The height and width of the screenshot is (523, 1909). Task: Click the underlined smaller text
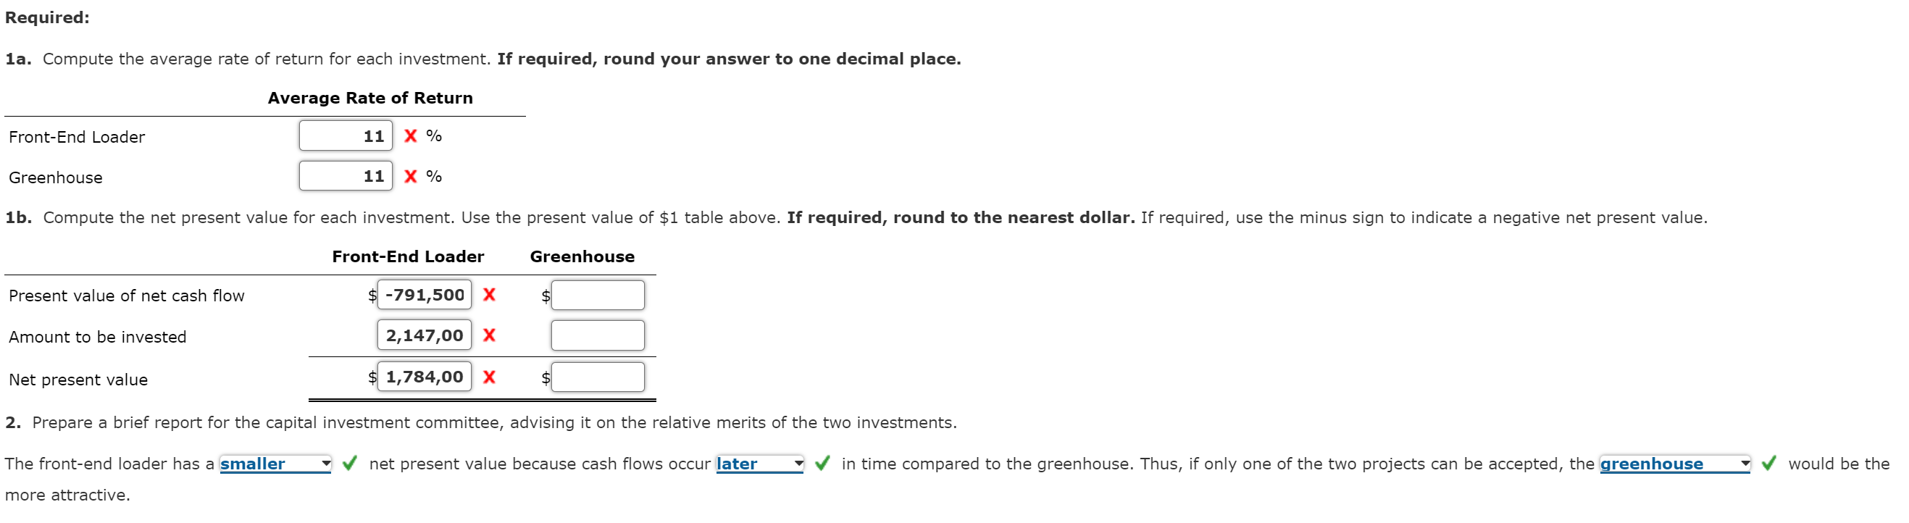[252, 464]
